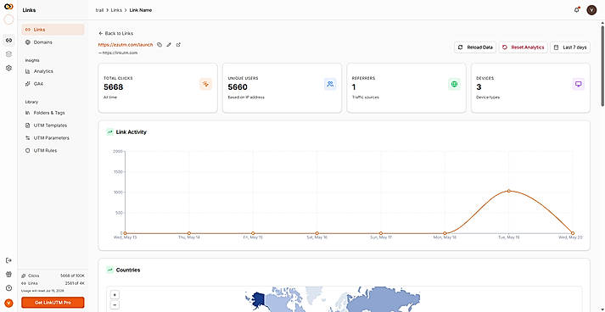Viewport: 605px width, 312px height.
Task: Open the gift box icon
Action: coord(8,274)
